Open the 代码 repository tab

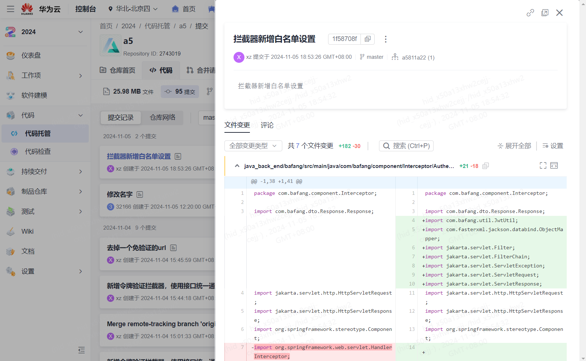point(161,70)
